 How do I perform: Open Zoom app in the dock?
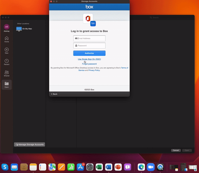(x=151, y=167)
